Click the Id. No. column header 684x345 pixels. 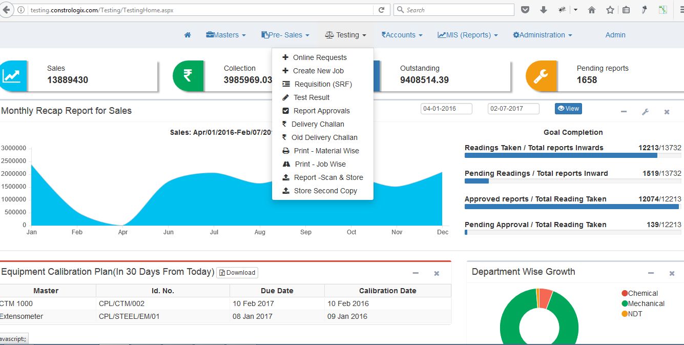coord(163,291)
